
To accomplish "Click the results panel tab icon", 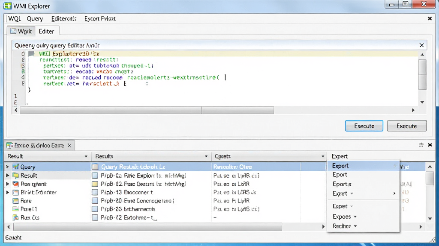I will tap(10, 146).
